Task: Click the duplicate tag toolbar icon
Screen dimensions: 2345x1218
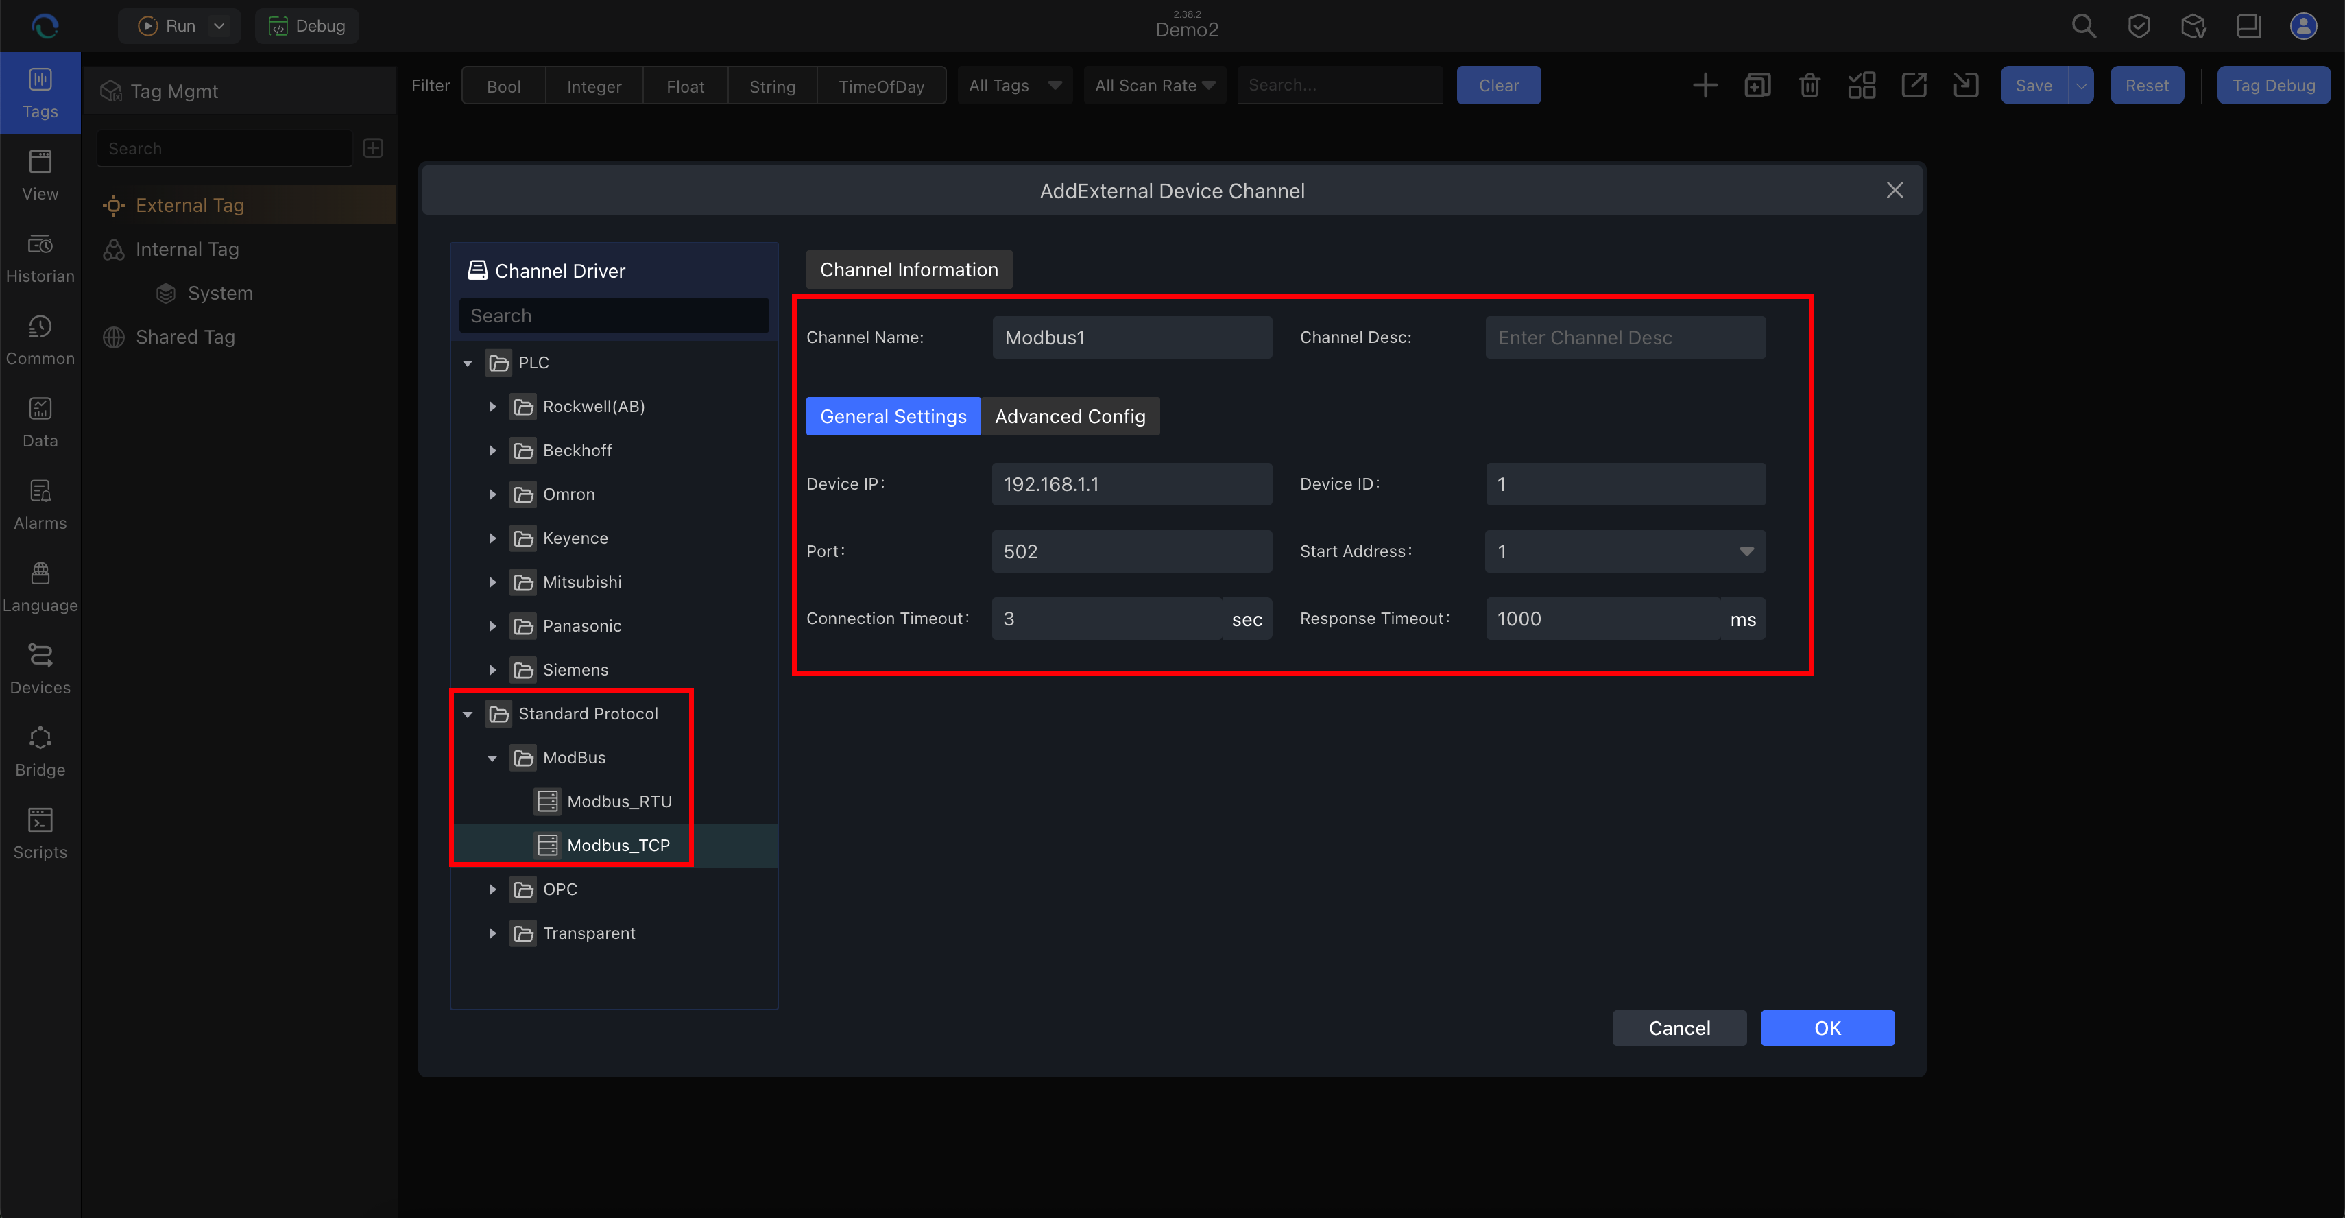Action: click(x=1757, y=86)
